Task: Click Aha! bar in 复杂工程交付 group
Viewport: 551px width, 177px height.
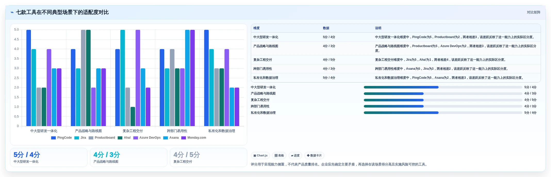Action: click(x=133, y=117)
